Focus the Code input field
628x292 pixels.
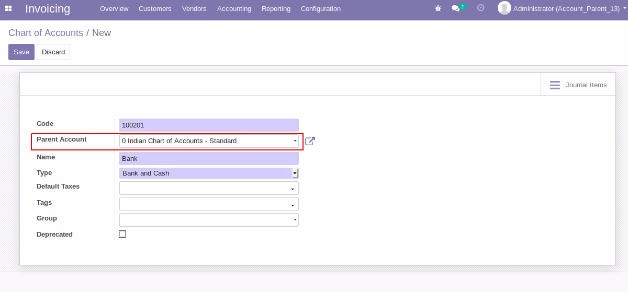click(209, 125)
